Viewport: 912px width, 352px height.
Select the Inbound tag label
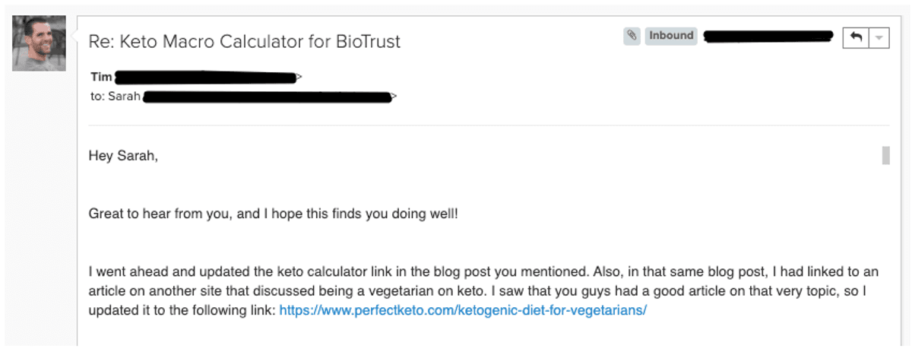click(x=671, y=36)
